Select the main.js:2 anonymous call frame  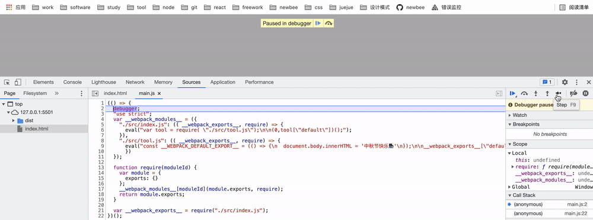coord(549,205)
